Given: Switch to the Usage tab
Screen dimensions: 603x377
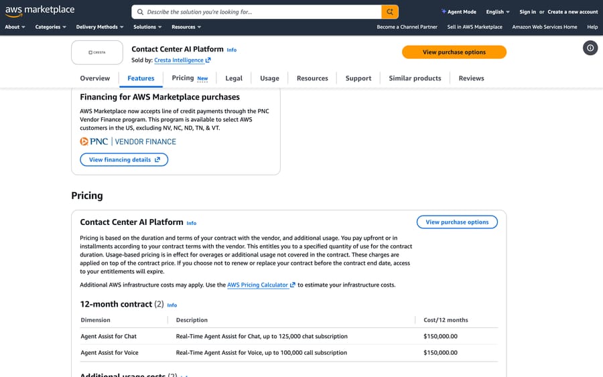Looking at the screenshot, I should click(x=269, y=78).
